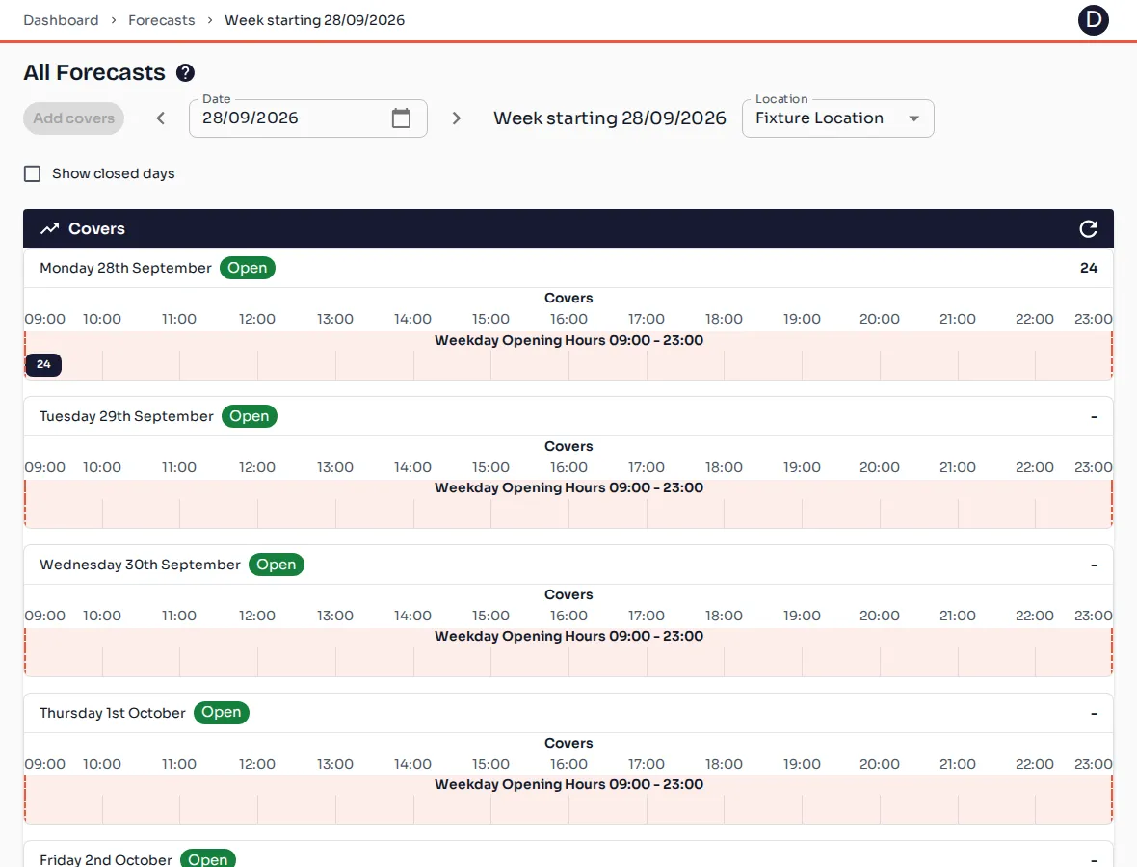Image resolution: width=1137 pixels, height=867 pixels.
Task: Open the Location dropdown
Action: [x=837, y=118]
